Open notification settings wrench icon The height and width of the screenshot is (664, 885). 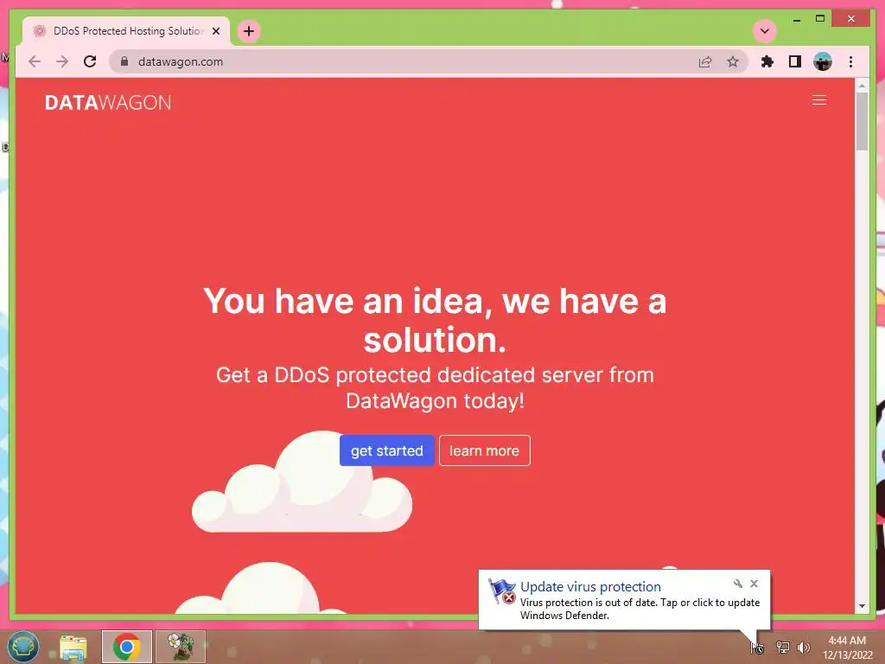[737, 584]
